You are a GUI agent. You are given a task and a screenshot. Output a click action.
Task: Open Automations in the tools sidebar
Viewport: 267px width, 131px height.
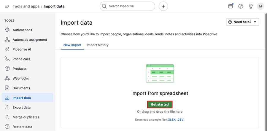tap(22, 30)
